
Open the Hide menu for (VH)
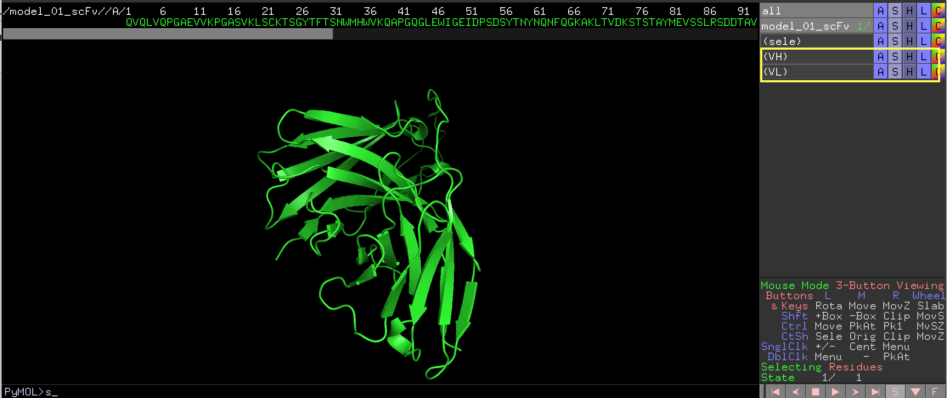click(x=910, y=56)
